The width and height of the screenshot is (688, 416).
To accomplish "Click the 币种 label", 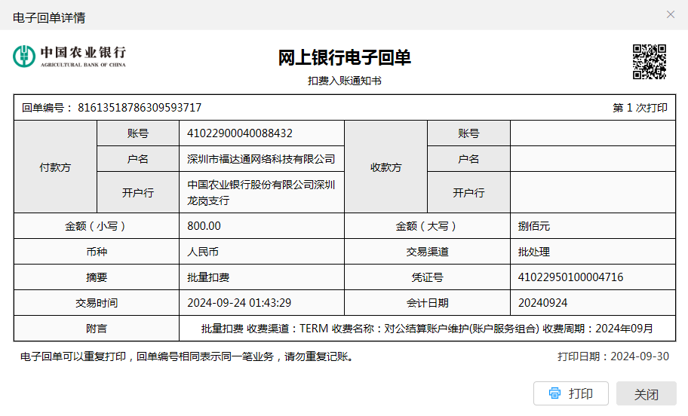I will pos(97,252).
